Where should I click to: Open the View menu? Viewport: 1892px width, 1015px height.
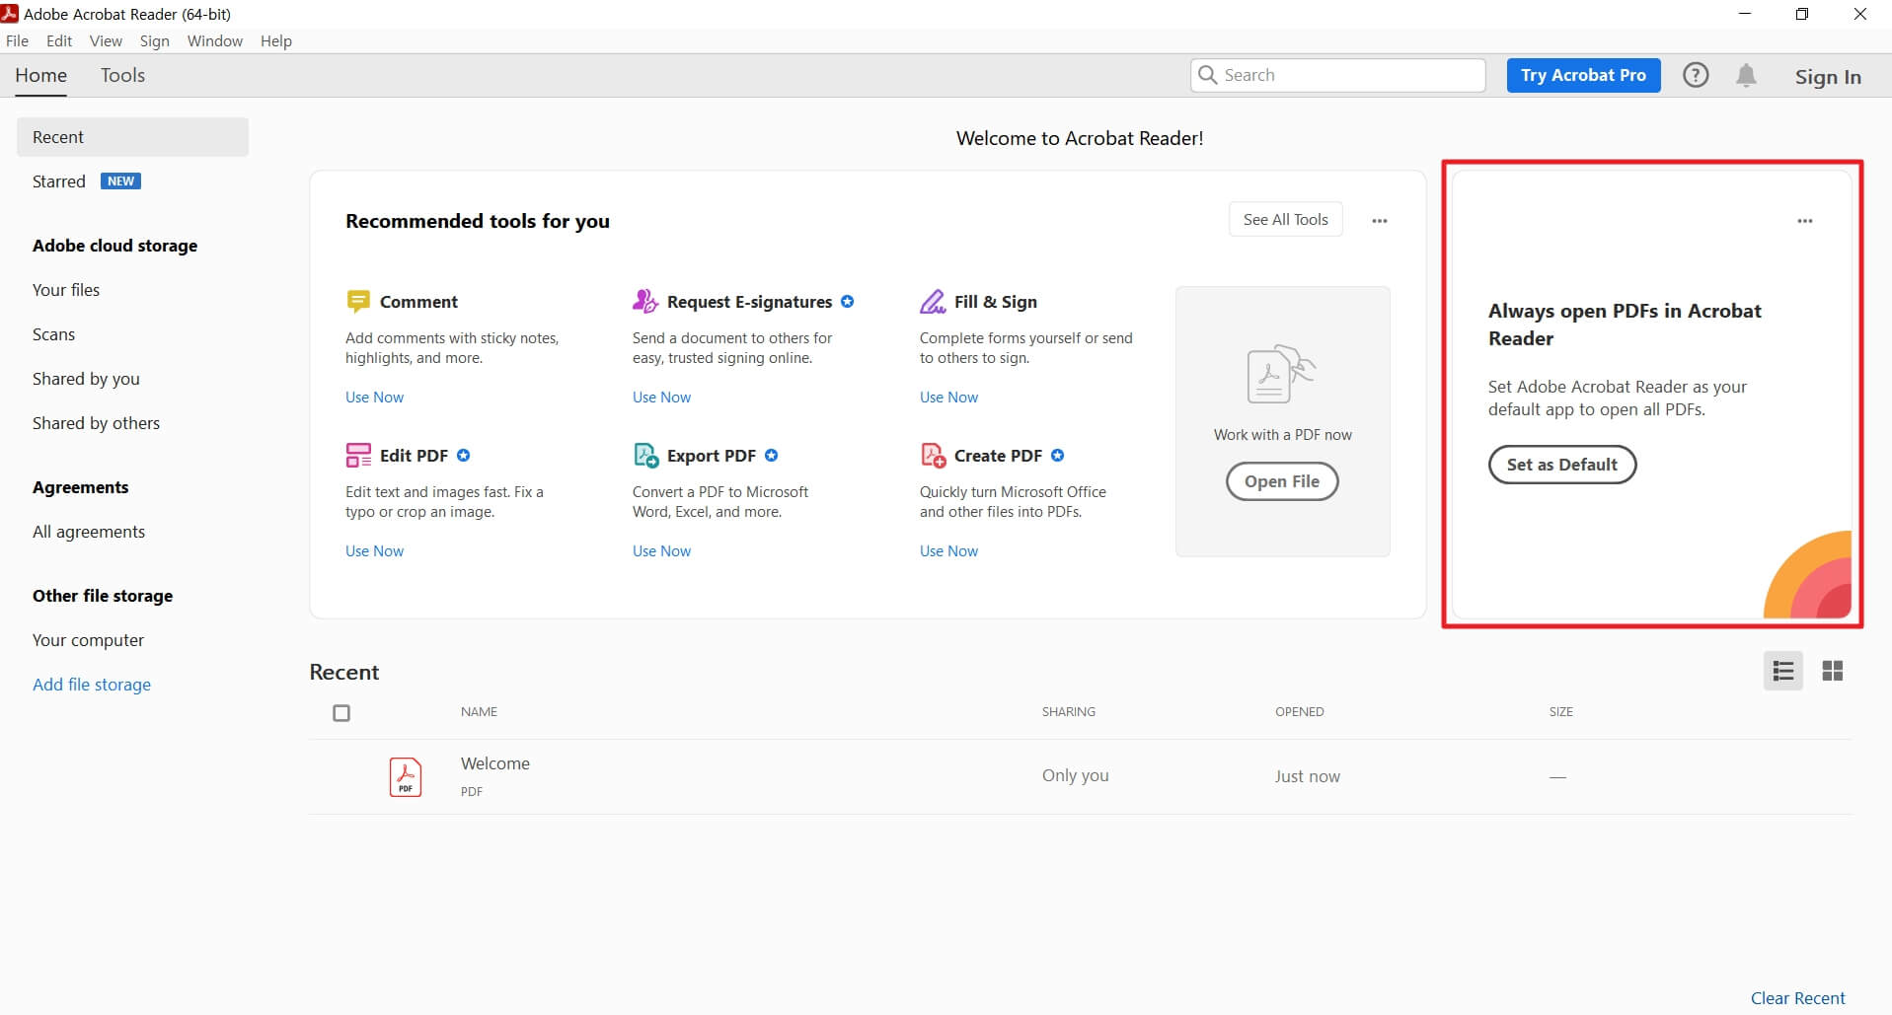106,40
